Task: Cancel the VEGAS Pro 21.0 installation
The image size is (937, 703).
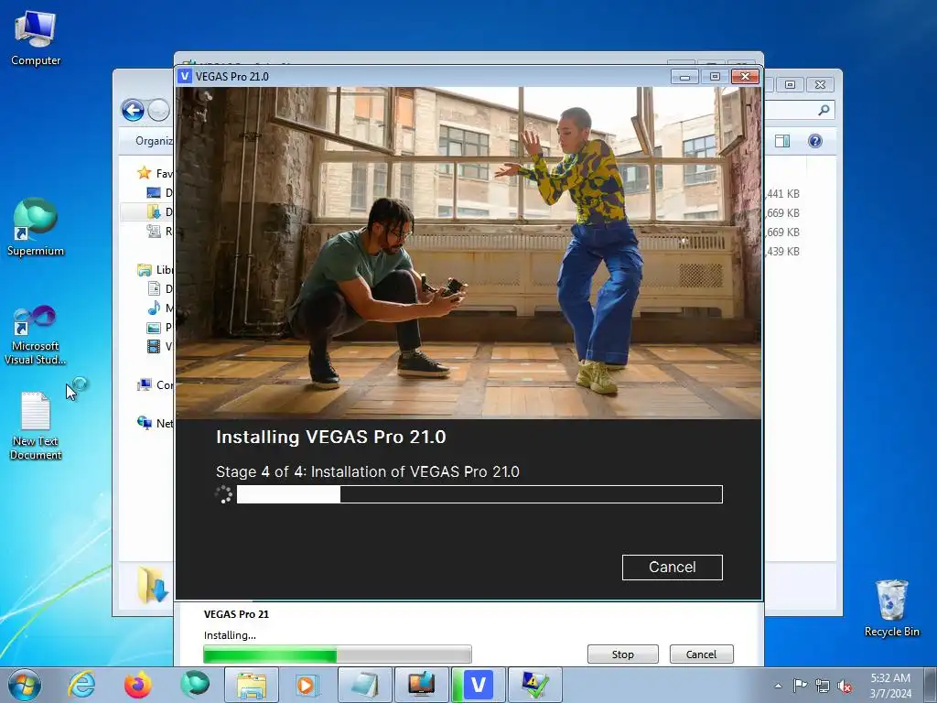Action: pyautogui.click(x=672, y=567)
